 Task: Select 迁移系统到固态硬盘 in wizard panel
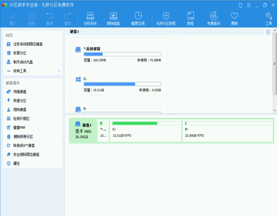(28, 44)
